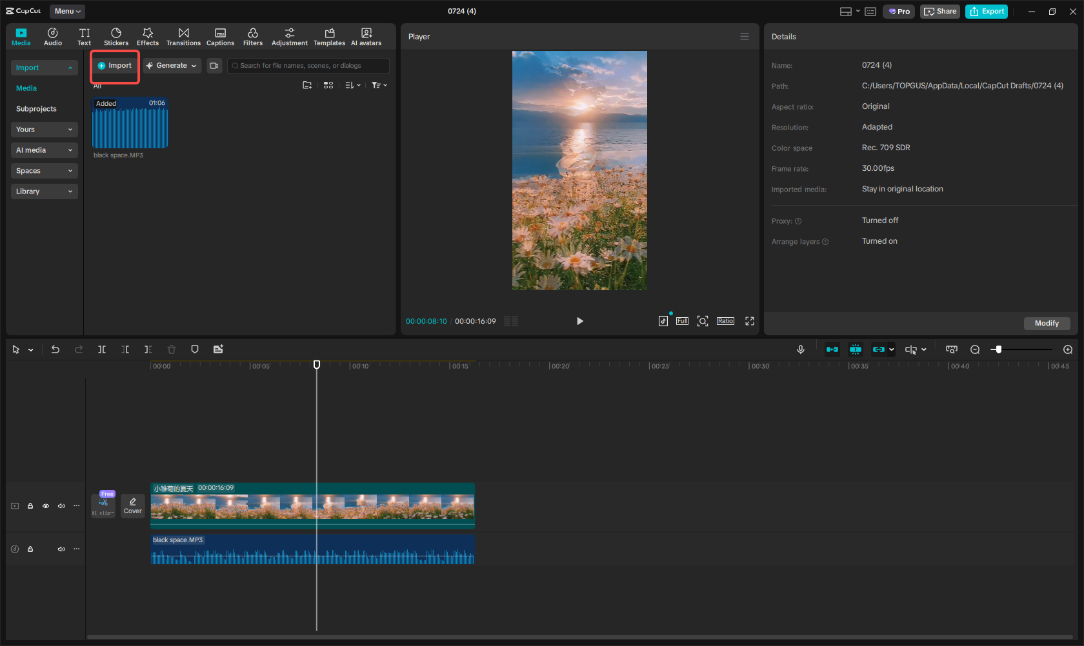The image size is (1084, 646).
Task: Mute the black space.MP3 audio track
Action: (x=61, y=549)
